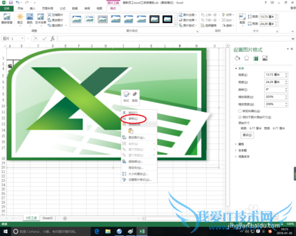Expand the picture styles gallery More arrow
Viewport: 296px width, 236px height.
point(176,25)
